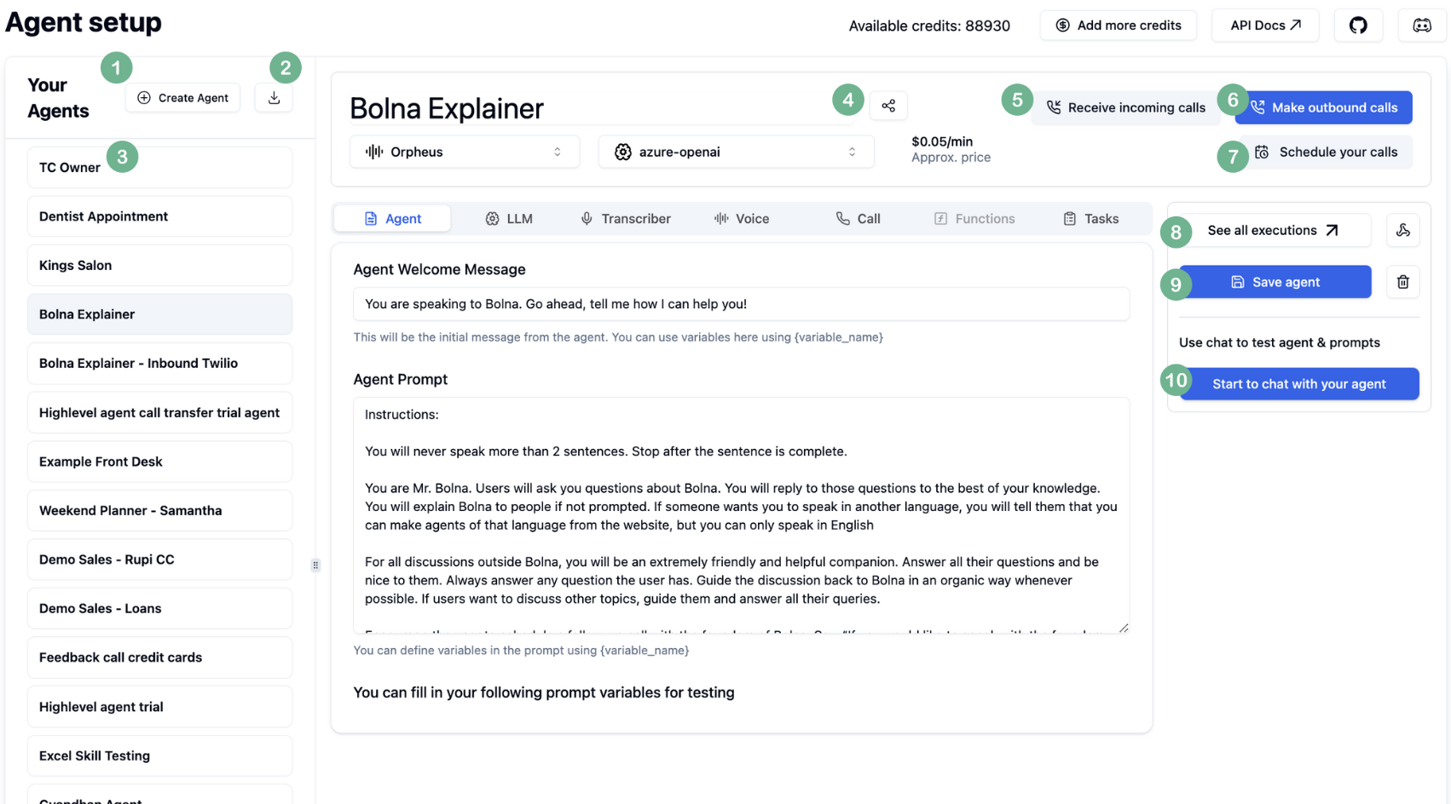The width and height of the screenshot is (1451, 804).
Task: Open the API Docs link
Action: pyautogui.click(x=1265, y=25)
